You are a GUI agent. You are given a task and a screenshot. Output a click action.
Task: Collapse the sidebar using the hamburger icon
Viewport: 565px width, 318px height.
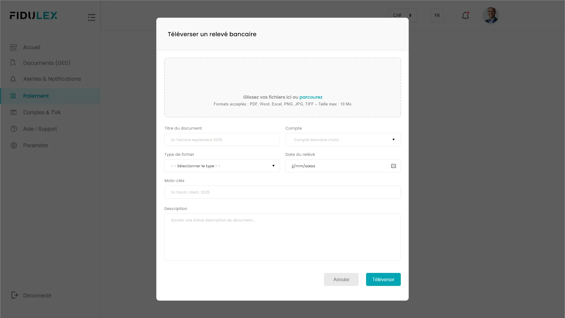pyautogui.click(x=92, y=17)
